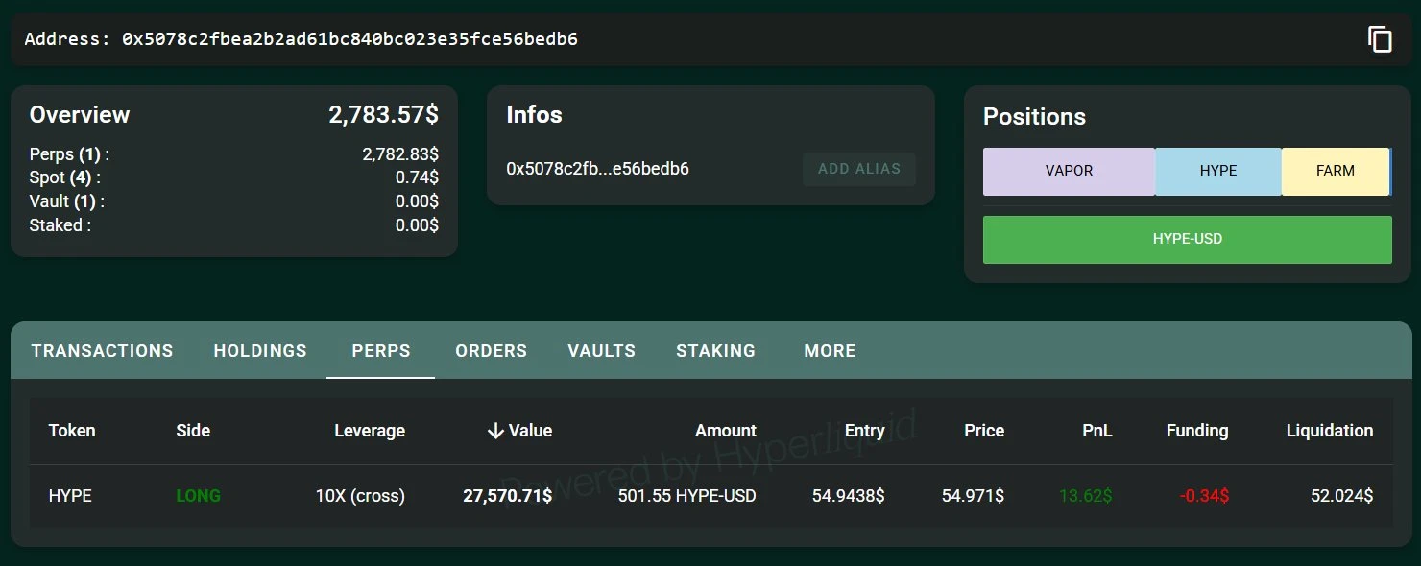The image size is (1421, 566).
Task: Click the green PnL value 13.62$
Action: (x=1086, y=496)
